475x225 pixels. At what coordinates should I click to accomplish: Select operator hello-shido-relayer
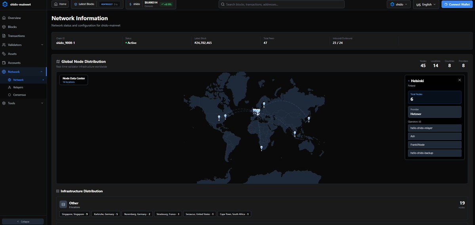coord(435,128)
